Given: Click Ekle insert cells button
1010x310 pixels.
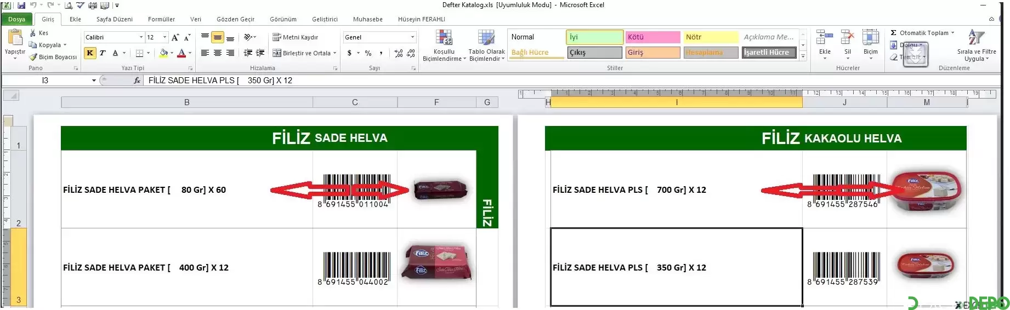Looking at the screenshot, I should point(825,44).
